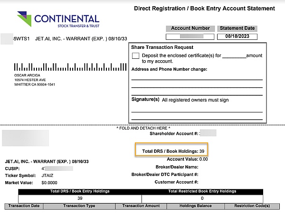The height and width of the screenshot is (213, 285).
Task: Click the ticker symbol value JTAIZ
Action: (47, 176)
